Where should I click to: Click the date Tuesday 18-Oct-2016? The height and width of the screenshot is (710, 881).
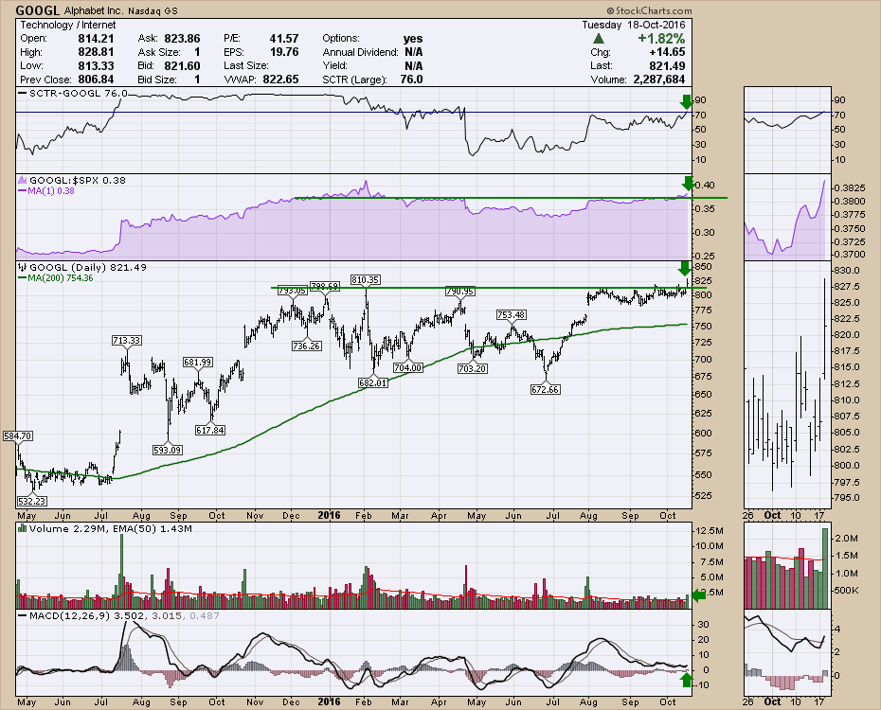tap(633, 25)
